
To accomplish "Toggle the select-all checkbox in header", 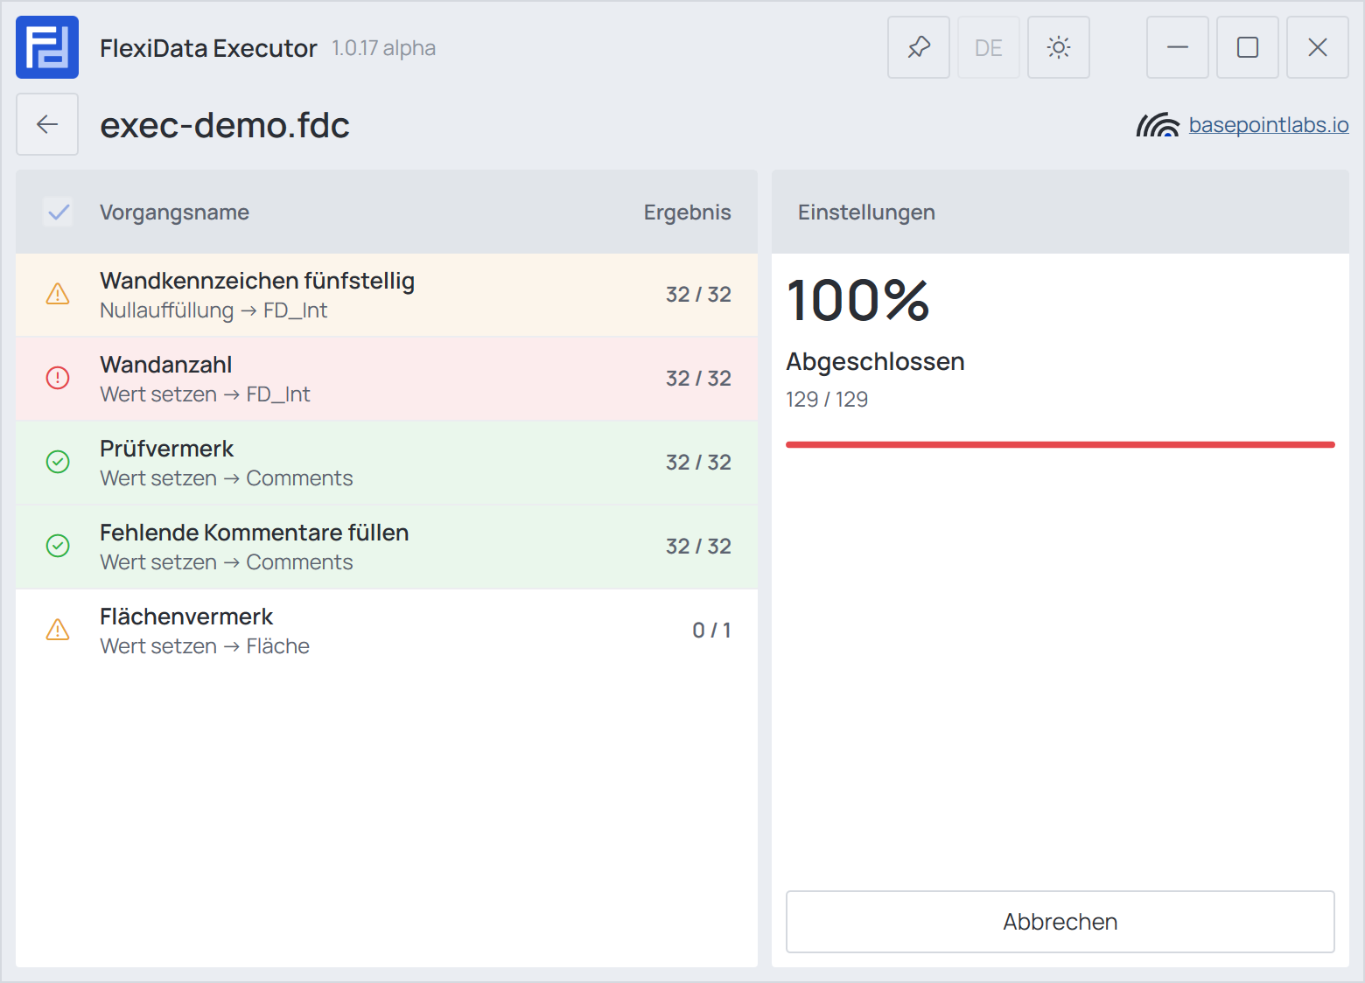I will 59,213.
